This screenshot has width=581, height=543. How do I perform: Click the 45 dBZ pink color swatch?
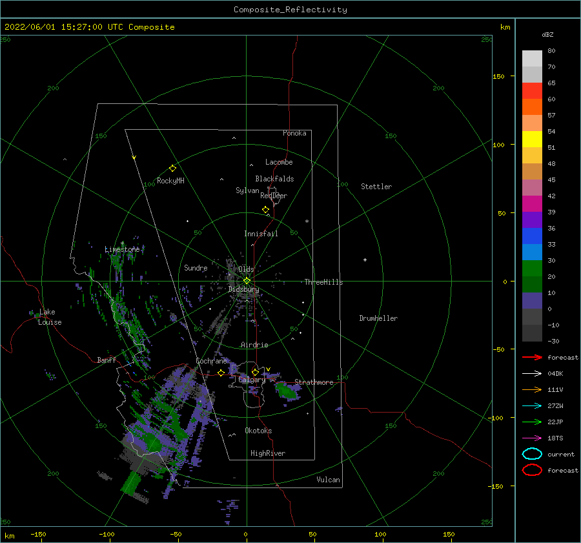click(x=532, y=187)
